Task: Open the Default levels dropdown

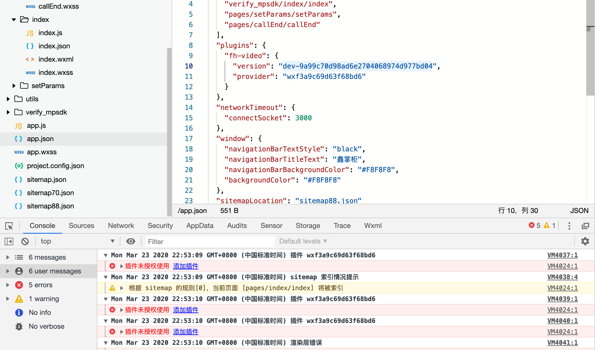Action: coord(303,241)
